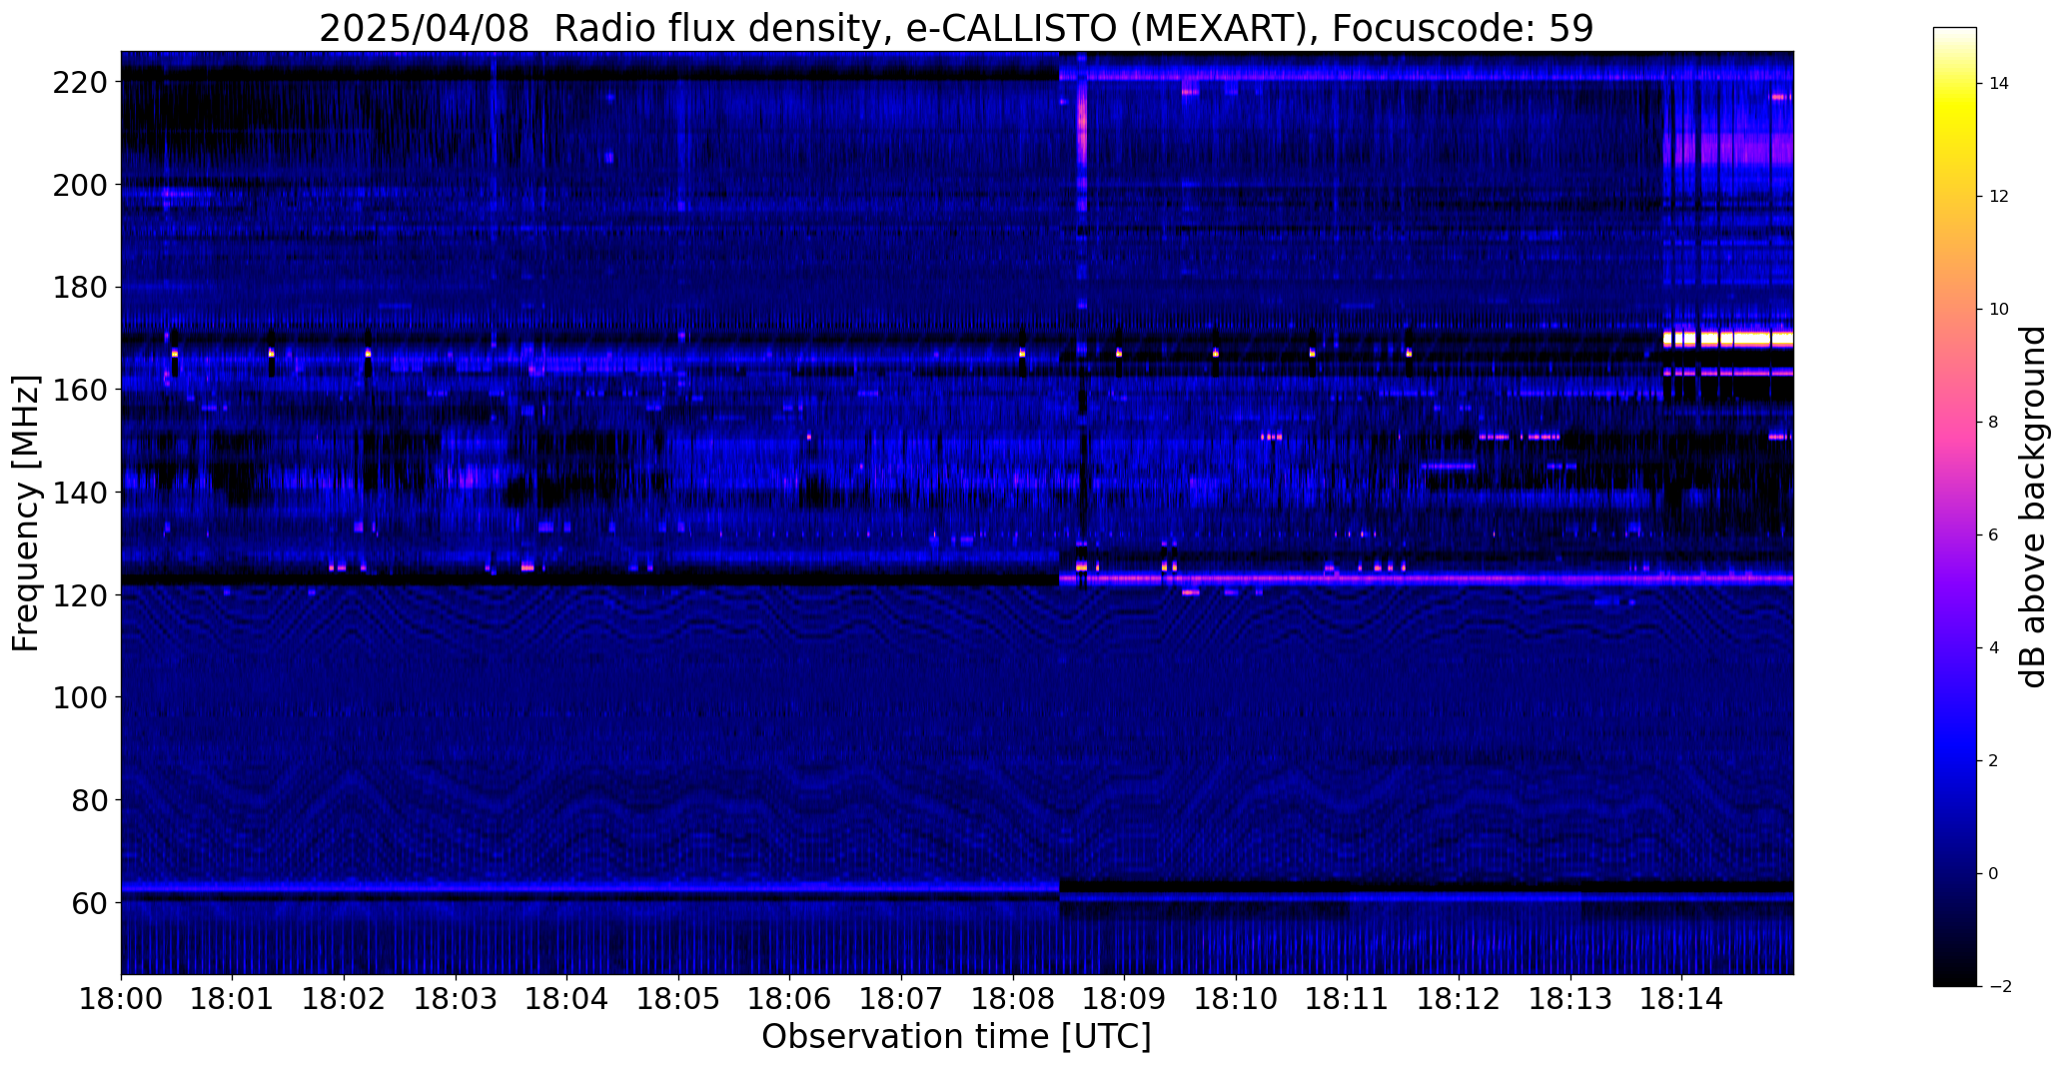Click the 18:14 time tick label
The width and height of the screenshot is (2064, 1066).
coord(1682,998)
